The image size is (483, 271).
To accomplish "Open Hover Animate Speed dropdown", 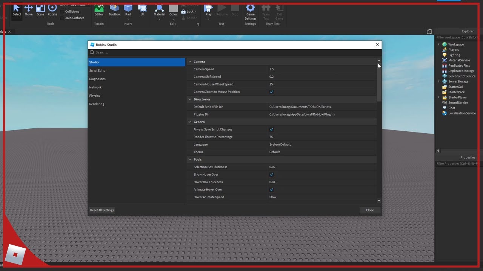I will (322, 197).
